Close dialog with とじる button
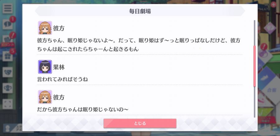This screenshot has width=280, height=136. (140, 123)
